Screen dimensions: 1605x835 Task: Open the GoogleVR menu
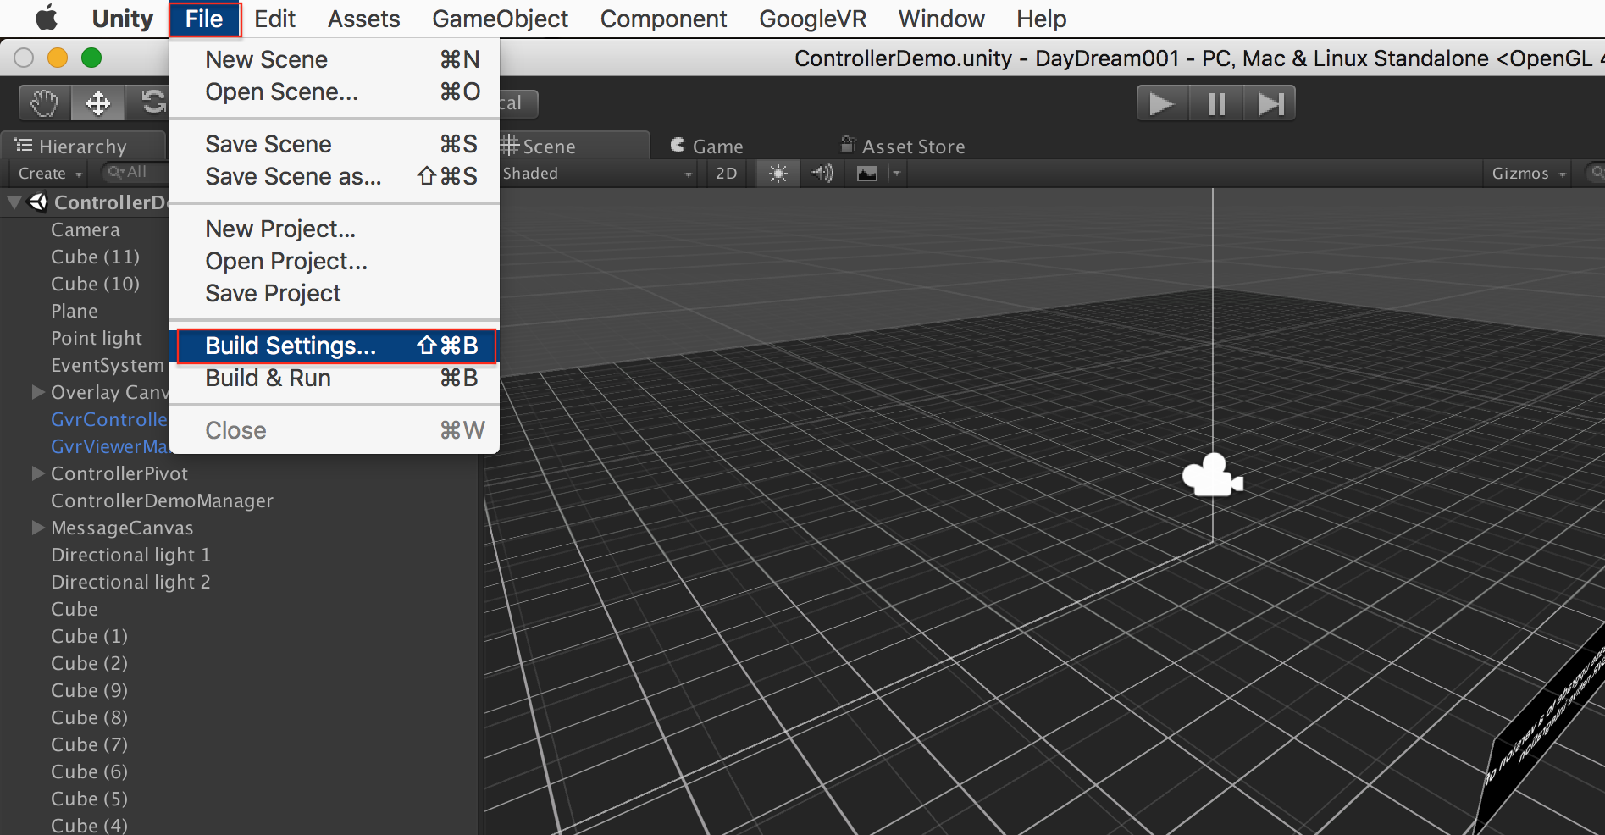coord(812,19)
